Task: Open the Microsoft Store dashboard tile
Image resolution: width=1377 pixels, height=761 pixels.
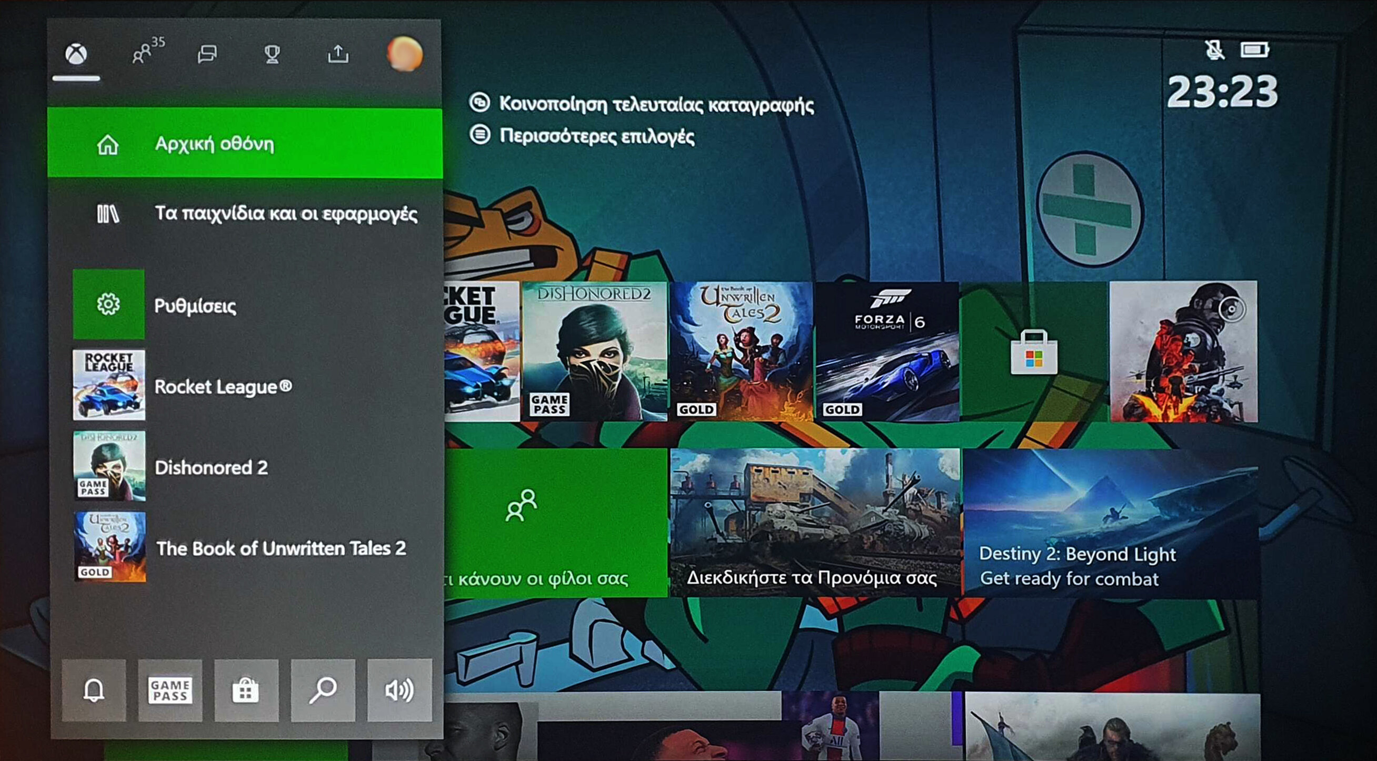Action: click(1034, 351)
